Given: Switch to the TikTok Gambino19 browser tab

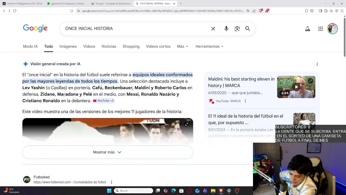Looking at the screenshot, I should point(22,4).
